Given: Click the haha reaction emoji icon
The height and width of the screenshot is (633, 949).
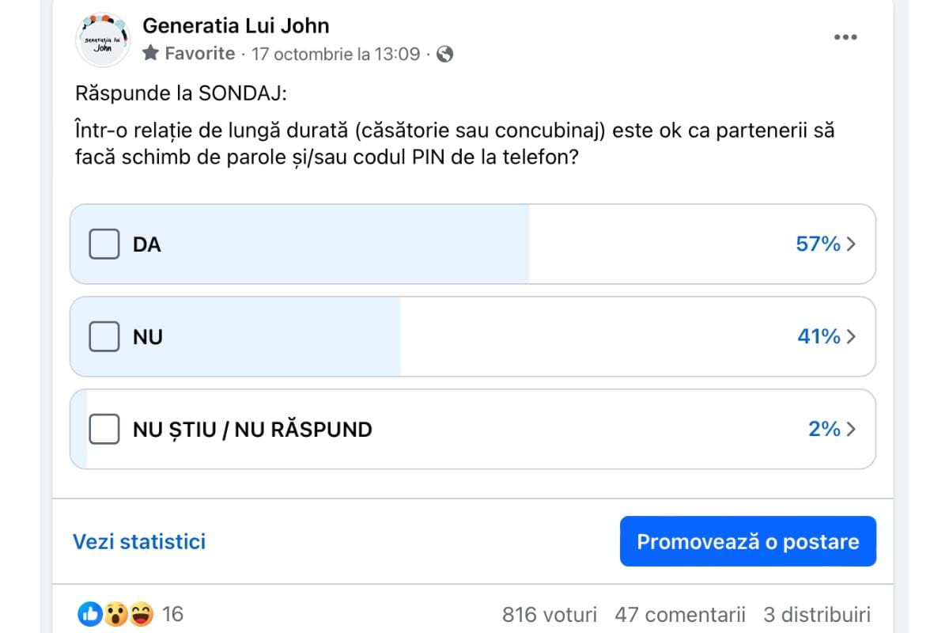Looking at the screenshot, I should tap(141, 614).
